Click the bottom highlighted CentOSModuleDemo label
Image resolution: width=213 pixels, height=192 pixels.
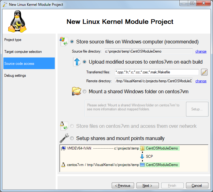[162, 165]
